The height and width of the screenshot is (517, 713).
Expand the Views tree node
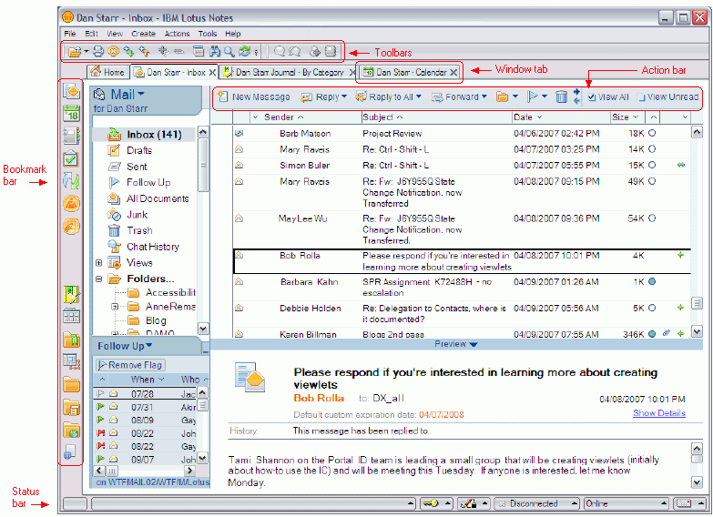[98, 263]
